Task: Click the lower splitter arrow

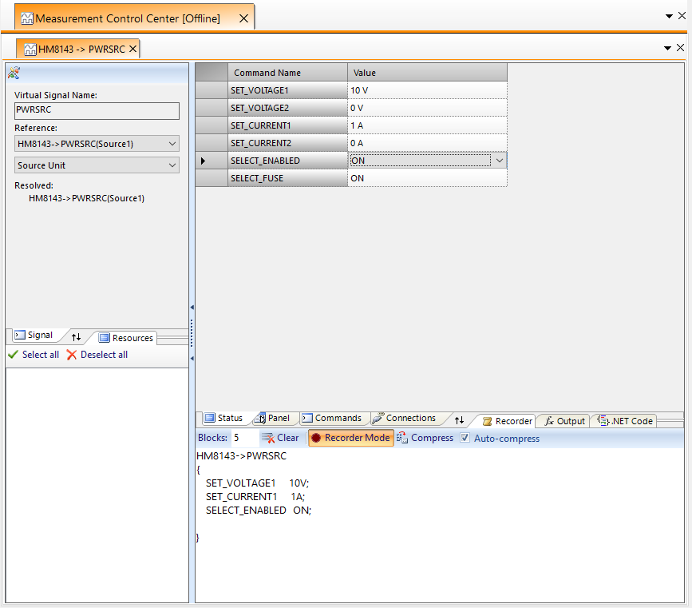Action: 192,359
